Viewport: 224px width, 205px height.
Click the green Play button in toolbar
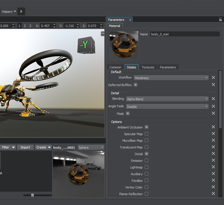pos(21,12)
